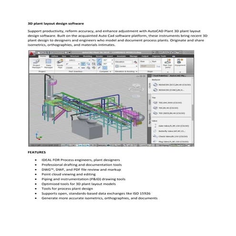Click the Elevation input field
This screenshot has width=236, height=236.
click(123, 62)
